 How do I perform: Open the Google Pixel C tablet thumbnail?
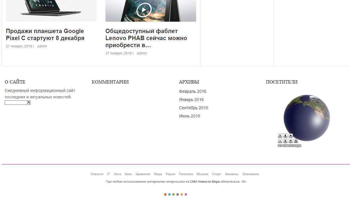pos(51,11)
